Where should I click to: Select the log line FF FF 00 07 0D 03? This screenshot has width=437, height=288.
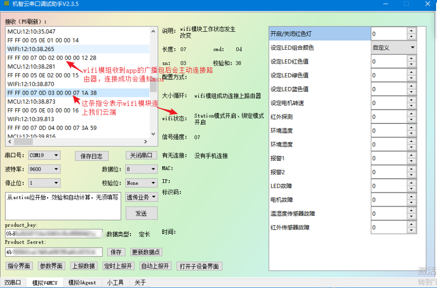(x=52, y=93)
